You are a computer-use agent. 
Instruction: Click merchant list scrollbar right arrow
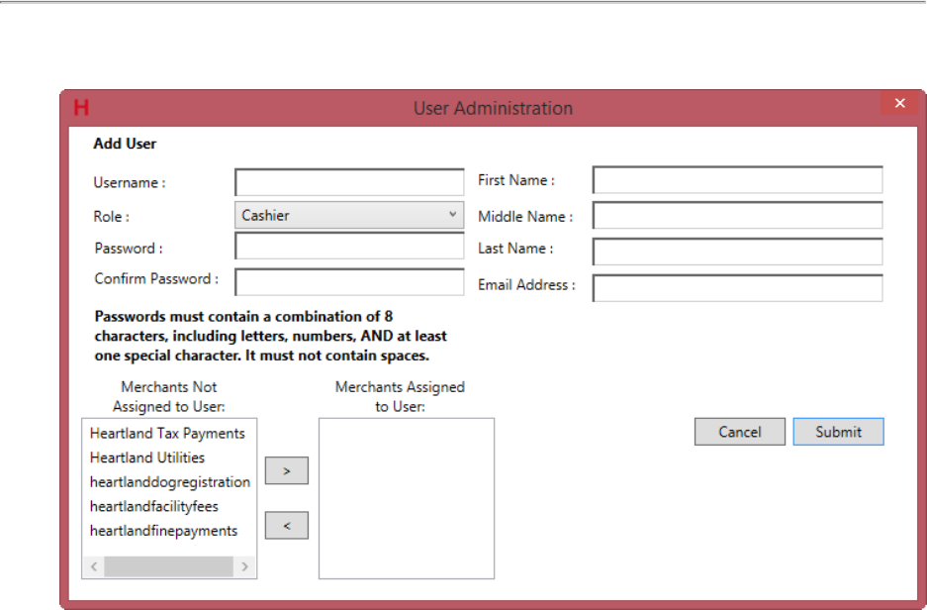pos(244,566)
